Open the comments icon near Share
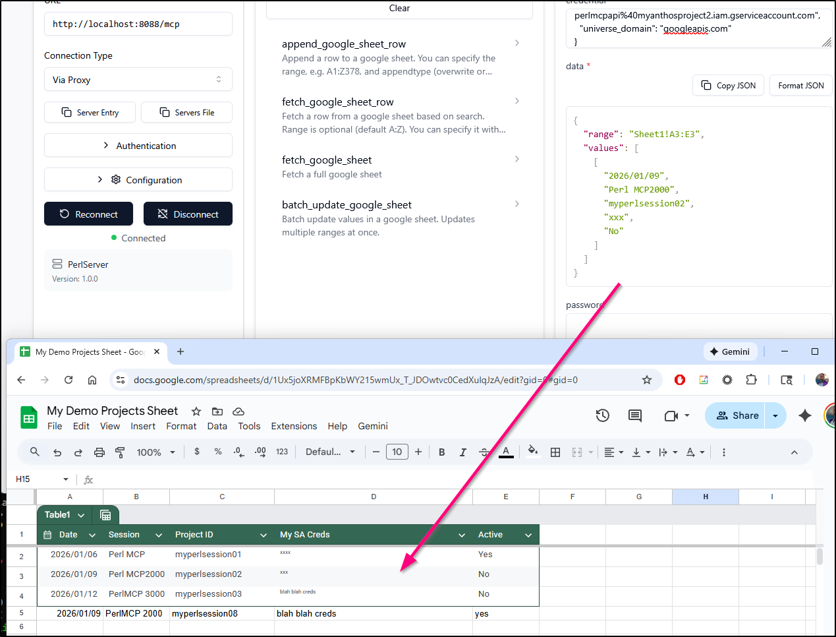Viewport: 836px width, 637px height. point(634,415)
